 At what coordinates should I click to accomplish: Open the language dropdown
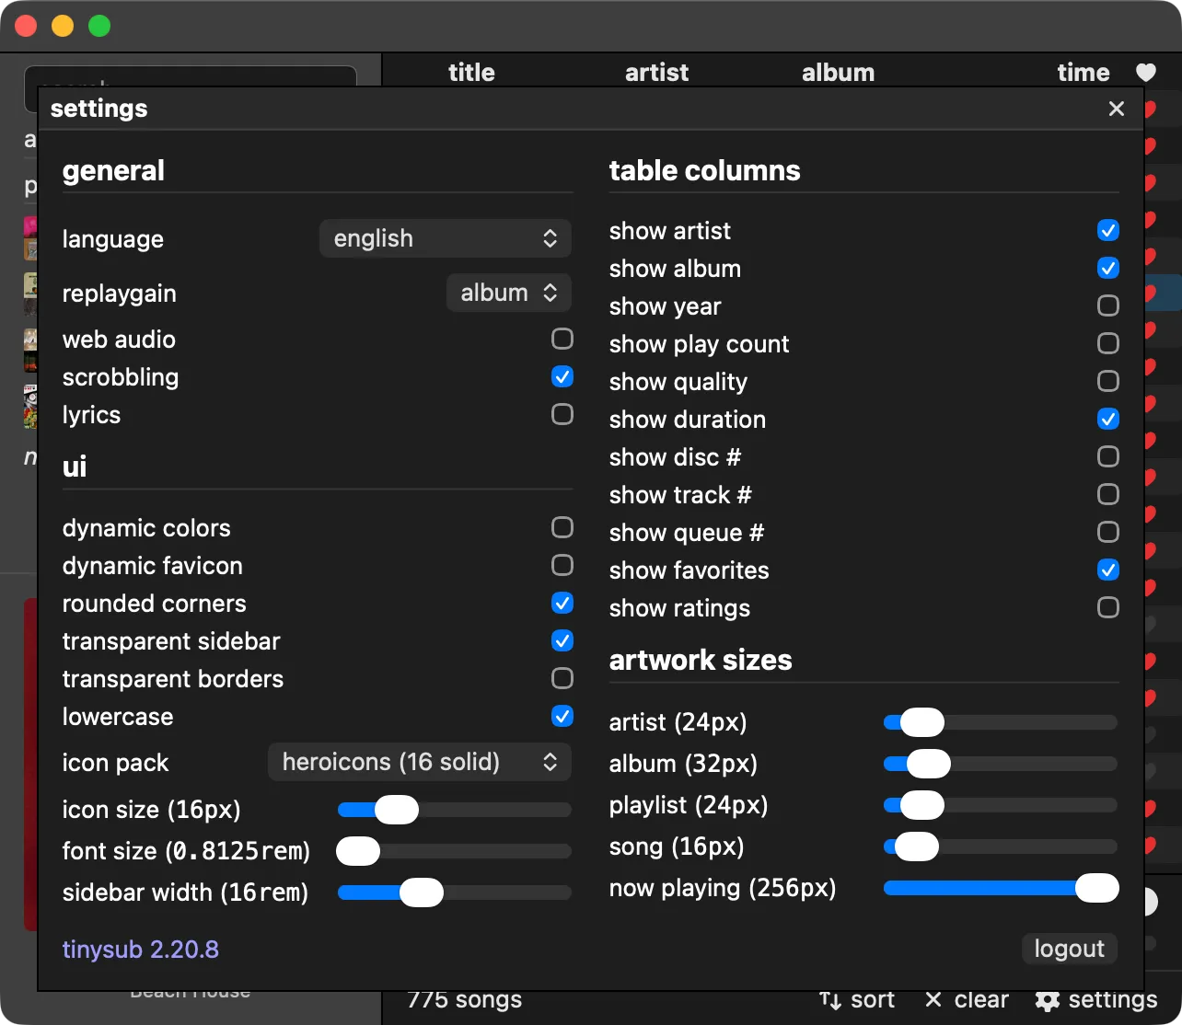click(x=446, y=239)
